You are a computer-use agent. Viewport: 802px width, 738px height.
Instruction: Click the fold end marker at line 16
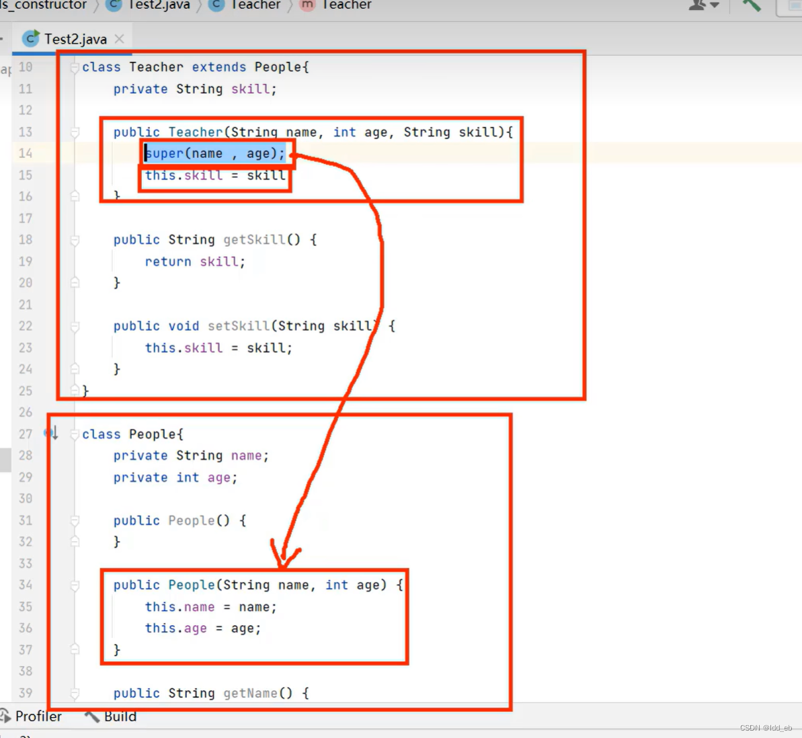[x=75, y=196]
